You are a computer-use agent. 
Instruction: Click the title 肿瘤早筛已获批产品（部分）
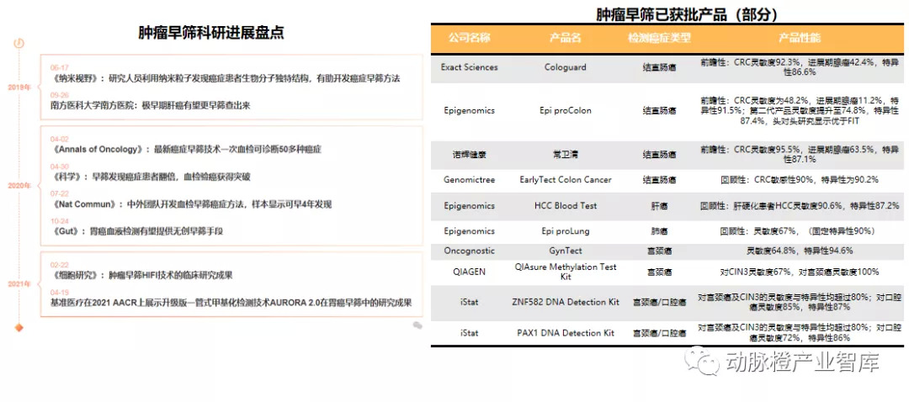pos(687,14)
